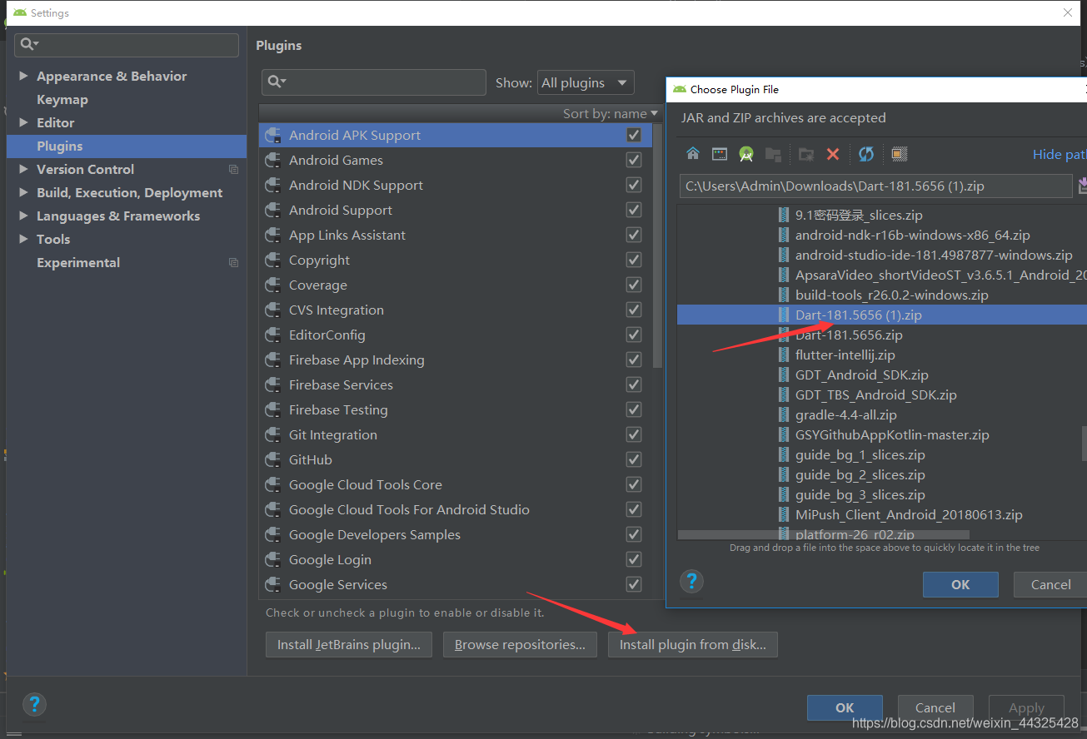
Task: Select Dart-181.5656.zip file
Action: 849,335
